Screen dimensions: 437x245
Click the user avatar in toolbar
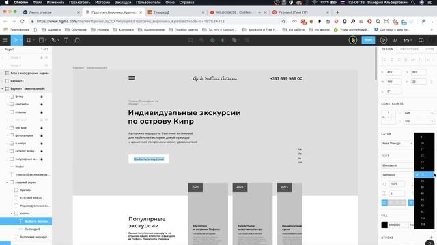[353, 40]
